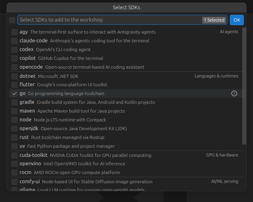The width and height of the screenshot is (253, 202).
Task: Click 'Node.js LTS runtime with Corepack' text
Action: 70,120
